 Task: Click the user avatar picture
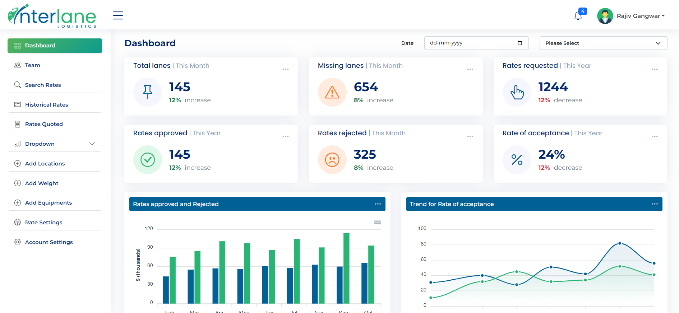605,16
